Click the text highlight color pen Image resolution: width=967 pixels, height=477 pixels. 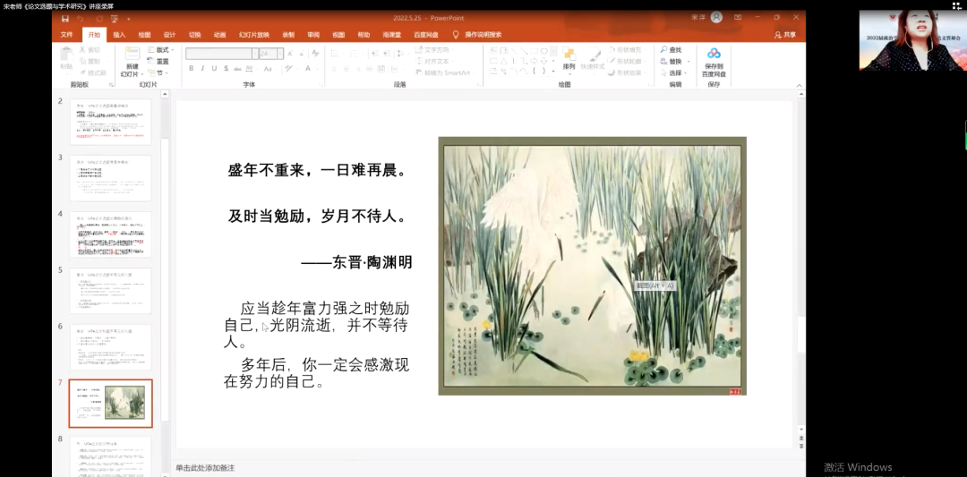click(289, 68)
